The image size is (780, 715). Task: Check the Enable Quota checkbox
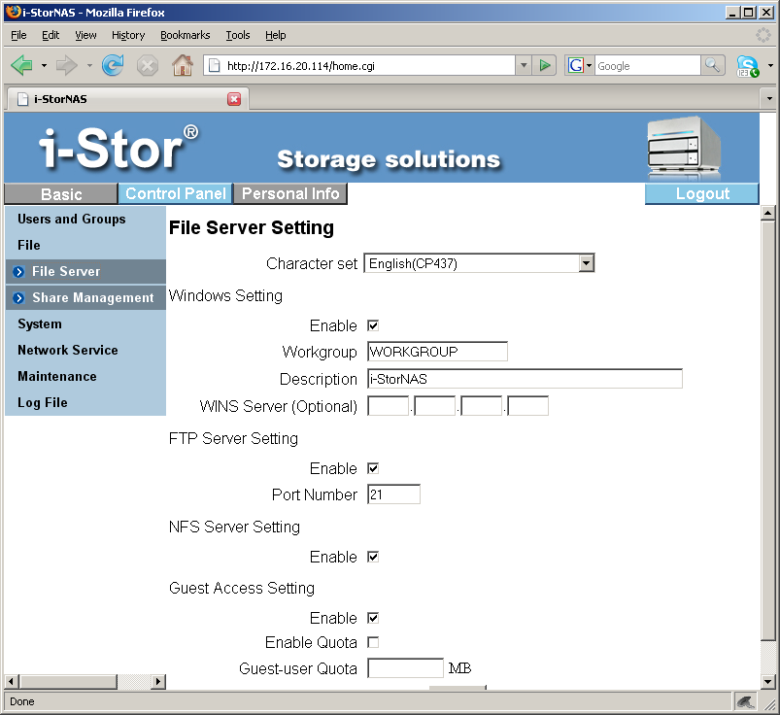(373, 642)
